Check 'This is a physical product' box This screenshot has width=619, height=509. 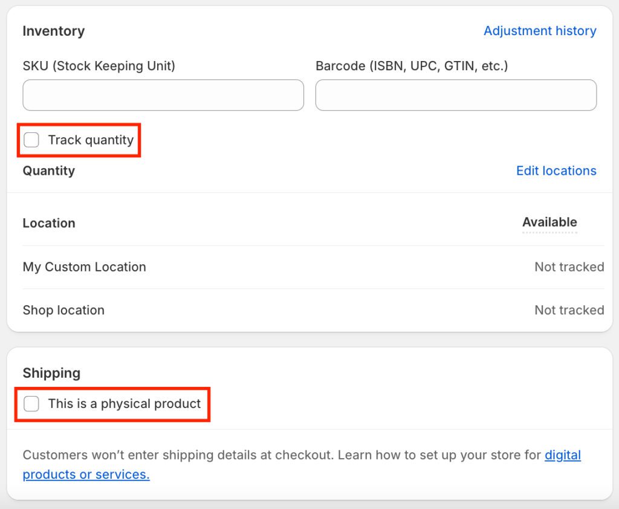tap(31, 404)
